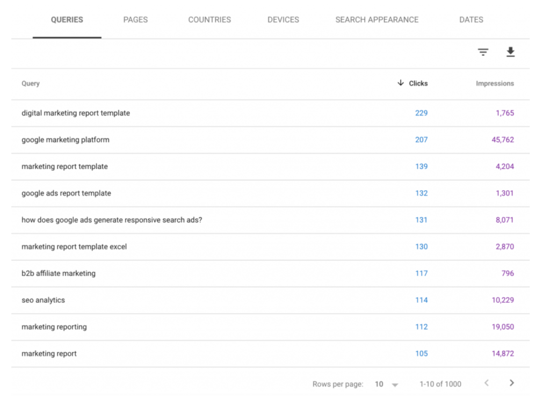This screenshot has width=550, height=399.
Task: Switch to the Queries tab
Action: tap(67, 20)
